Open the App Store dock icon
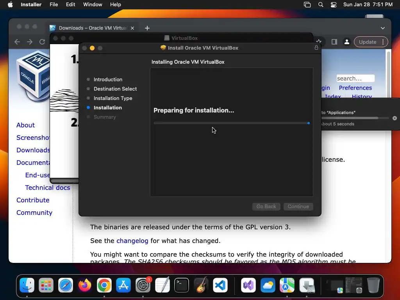Screen dimensions: 400x300 pos(123,285)
